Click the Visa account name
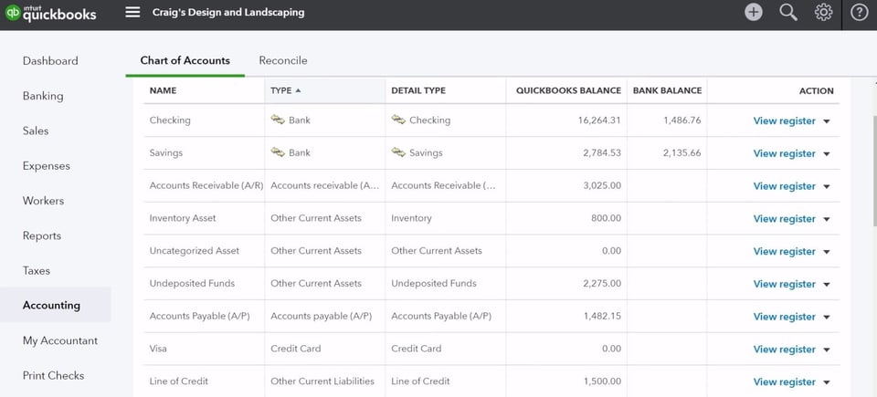The image size is (877, 397). tap(158, 349)
